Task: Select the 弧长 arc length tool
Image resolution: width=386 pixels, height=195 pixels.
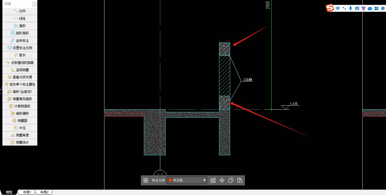Action: (x=20, y=55)
